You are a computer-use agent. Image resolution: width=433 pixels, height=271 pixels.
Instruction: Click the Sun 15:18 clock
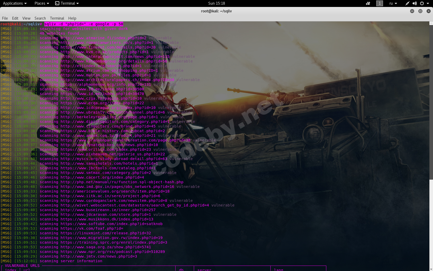[216, 3]
